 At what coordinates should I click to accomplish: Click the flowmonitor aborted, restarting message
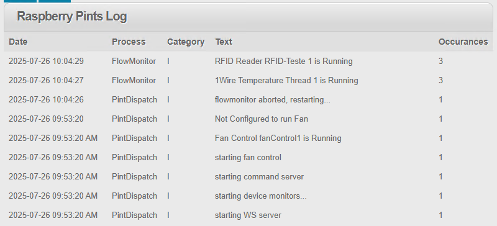pos(273,100)
